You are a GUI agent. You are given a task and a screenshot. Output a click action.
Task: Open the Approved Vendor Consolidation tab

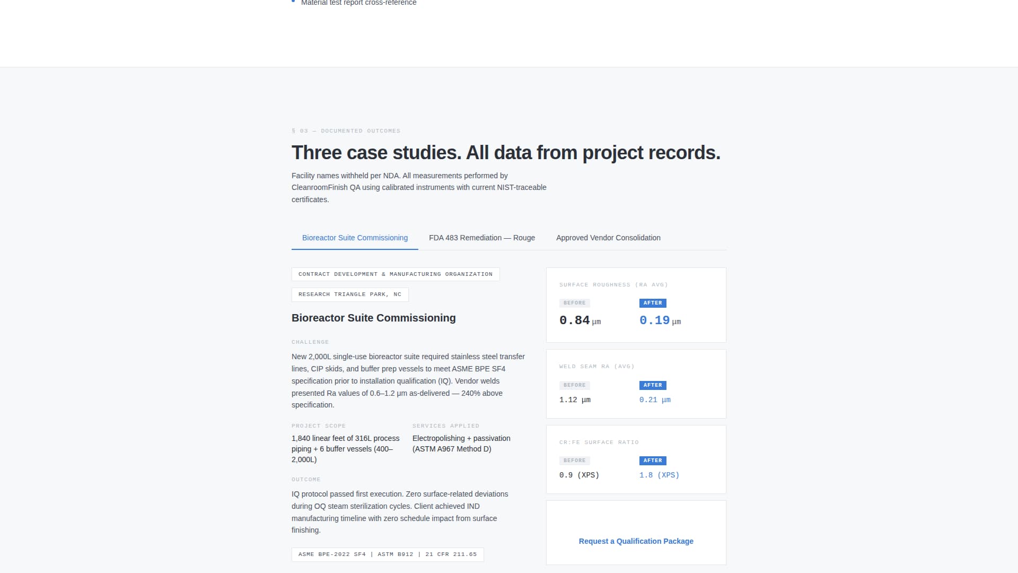pyautogui.click(x=608, y=238)
